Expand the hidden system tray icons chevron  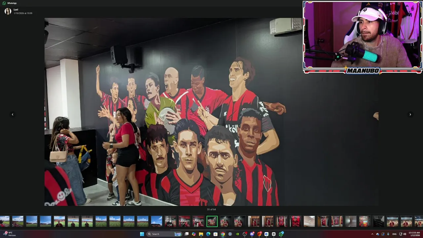click(372, 234)
